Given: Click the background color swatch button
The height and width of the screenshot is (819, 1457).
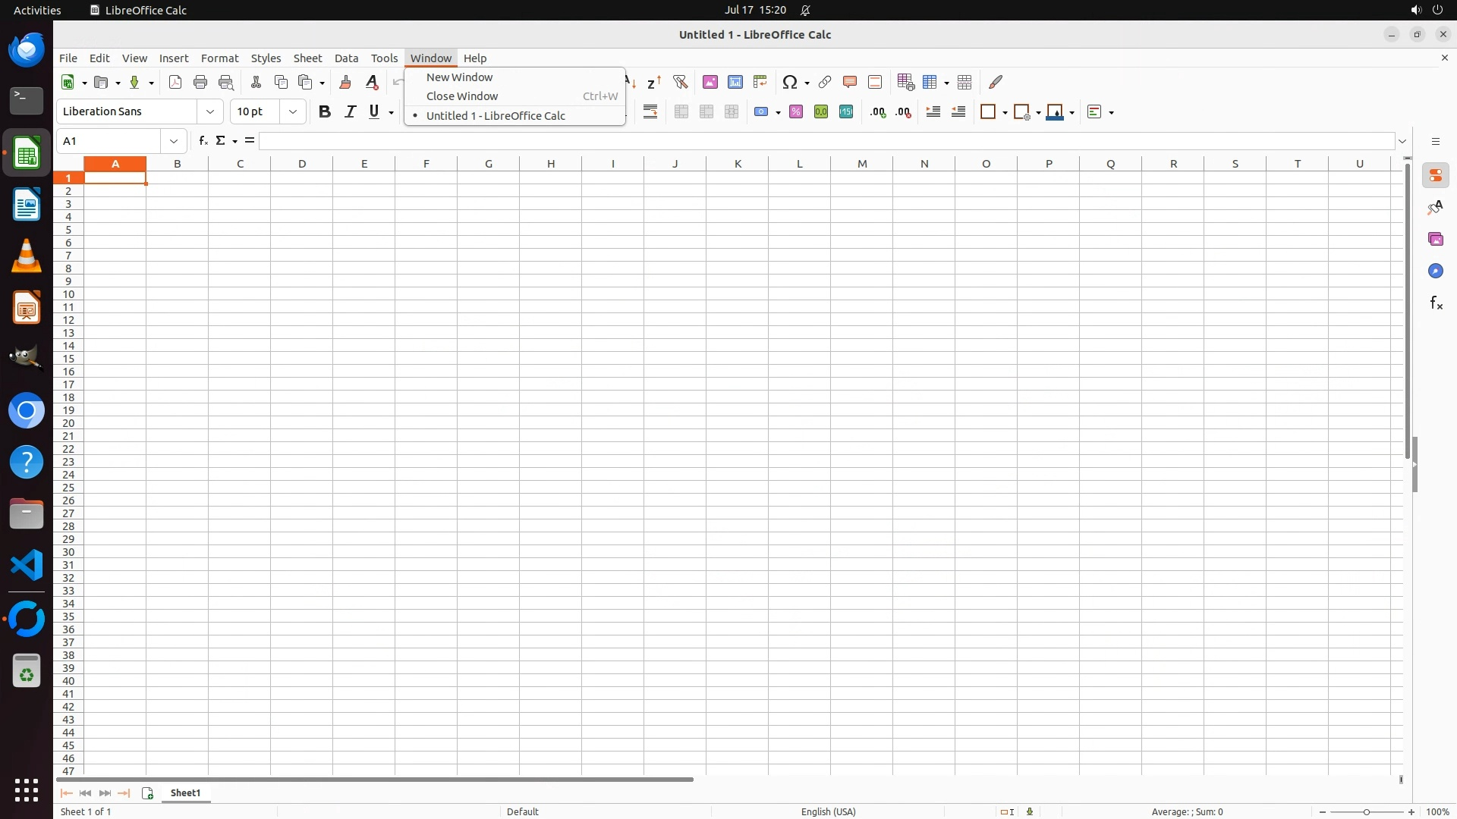Looking at the screenshot, I should 1055,111.
